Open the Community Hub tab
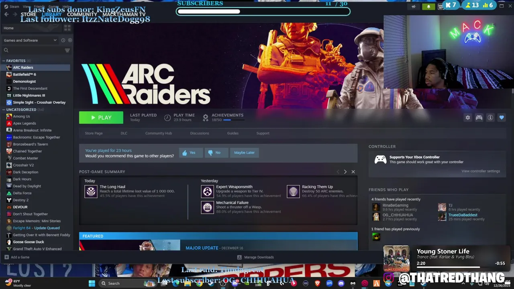Viewport: 514px width, 289px height. click(x=158, y=133)
